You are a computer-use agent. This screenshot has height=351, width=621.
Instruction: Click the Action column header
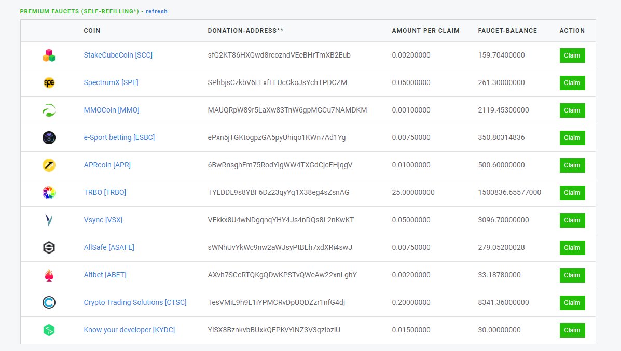[572, 31]
